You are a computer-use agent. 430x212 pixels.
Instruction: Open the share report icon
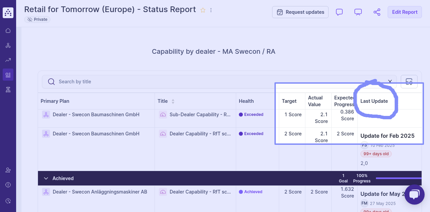(377, 12)
